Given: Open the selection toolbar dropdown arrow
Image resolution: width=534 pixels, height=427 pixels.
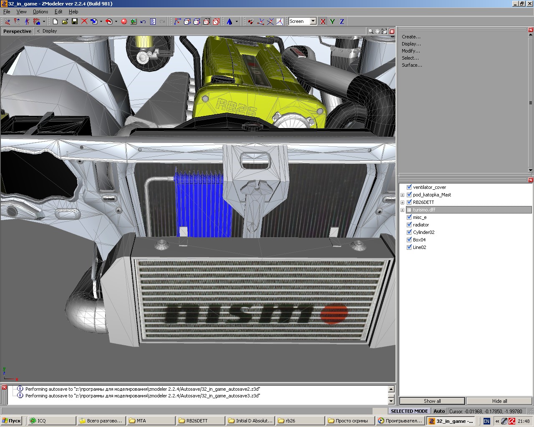Looking at the screenshot, I should (x=44, y=21).
